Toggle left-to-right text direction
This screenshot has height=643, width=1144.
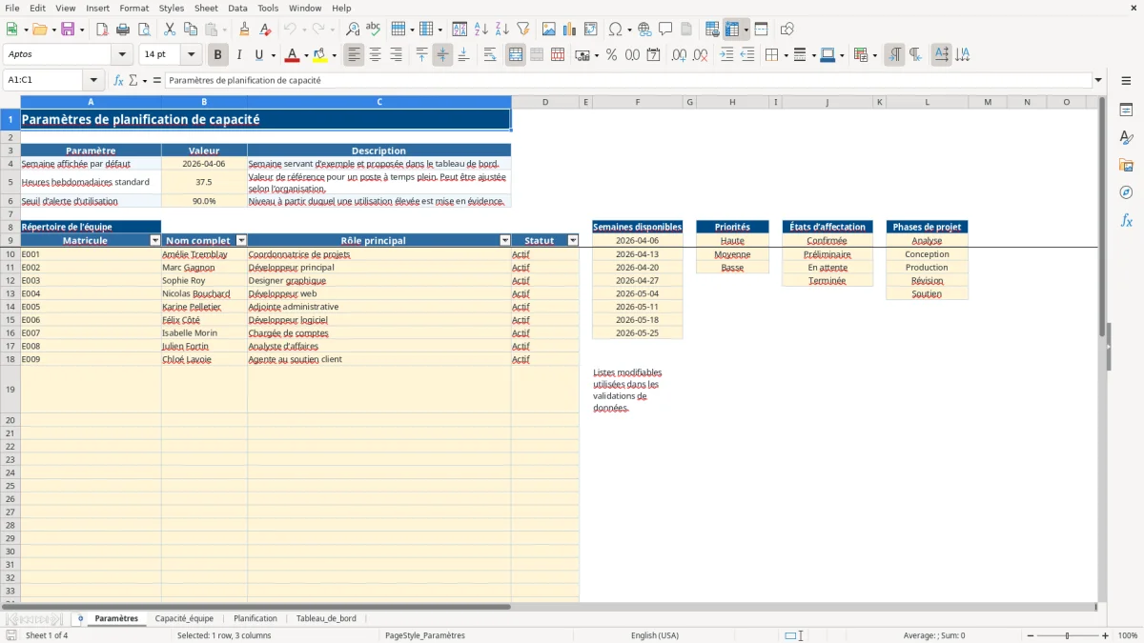(x=893, y=55)
